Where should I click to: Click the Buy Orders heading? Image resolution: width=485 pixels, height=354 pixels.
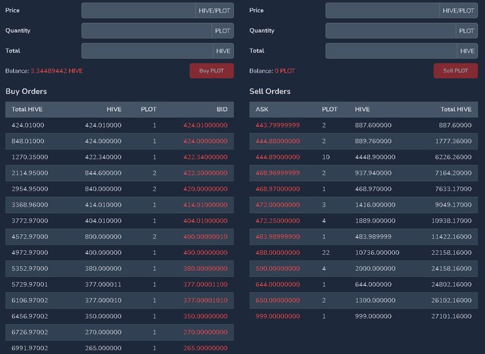point(27,91)
